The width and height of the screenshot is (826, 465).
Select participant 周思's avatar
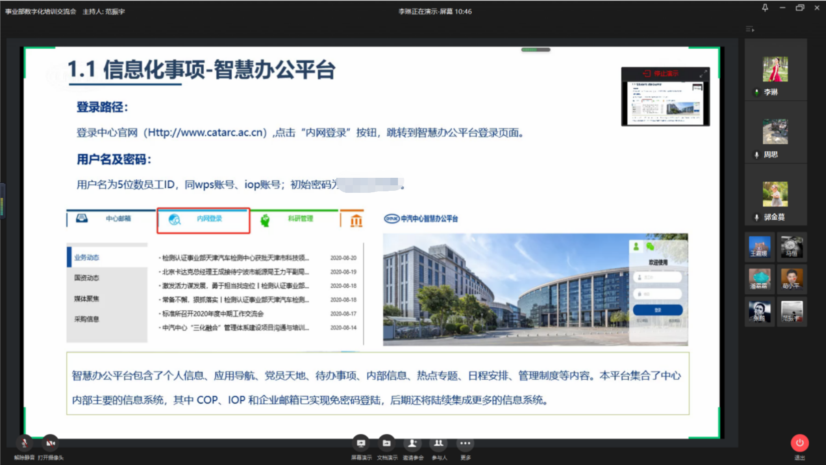[775, 132]
